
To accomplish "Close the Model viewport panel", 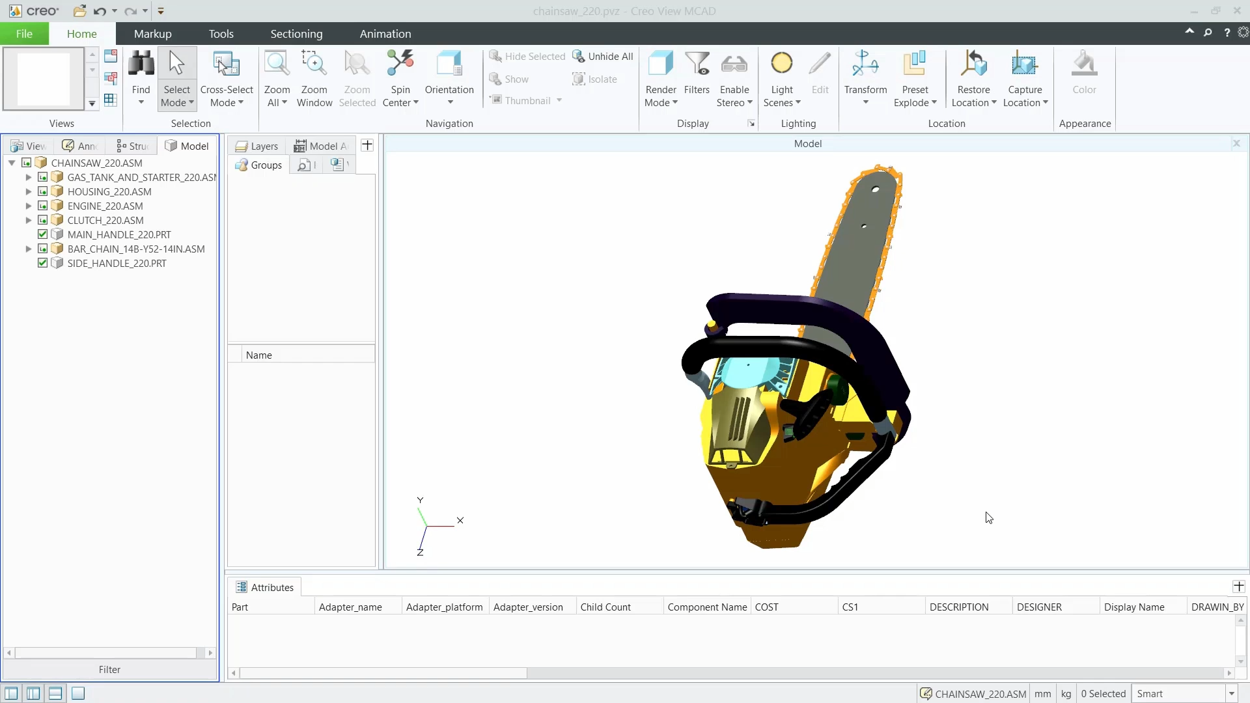I will (x=1236, y=143).
